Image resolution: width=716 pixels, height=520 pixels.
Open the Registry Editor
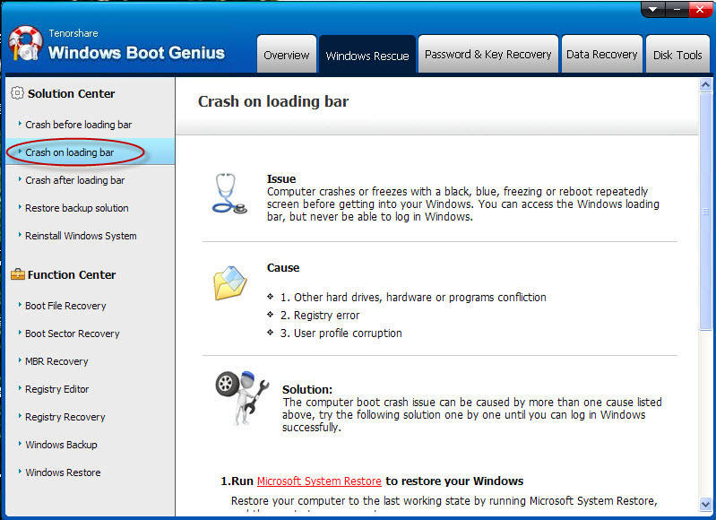tap(56, 389)
